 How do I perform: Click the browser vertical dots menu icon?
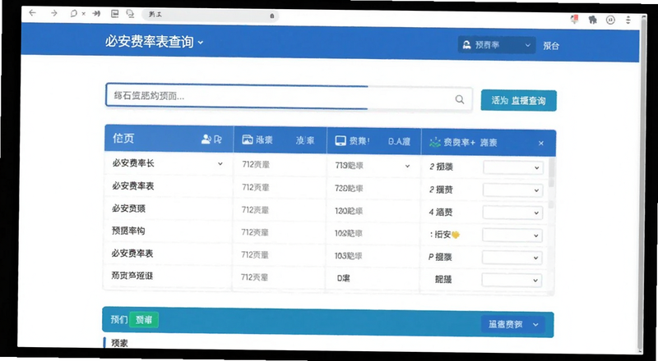tap(628, 20)
